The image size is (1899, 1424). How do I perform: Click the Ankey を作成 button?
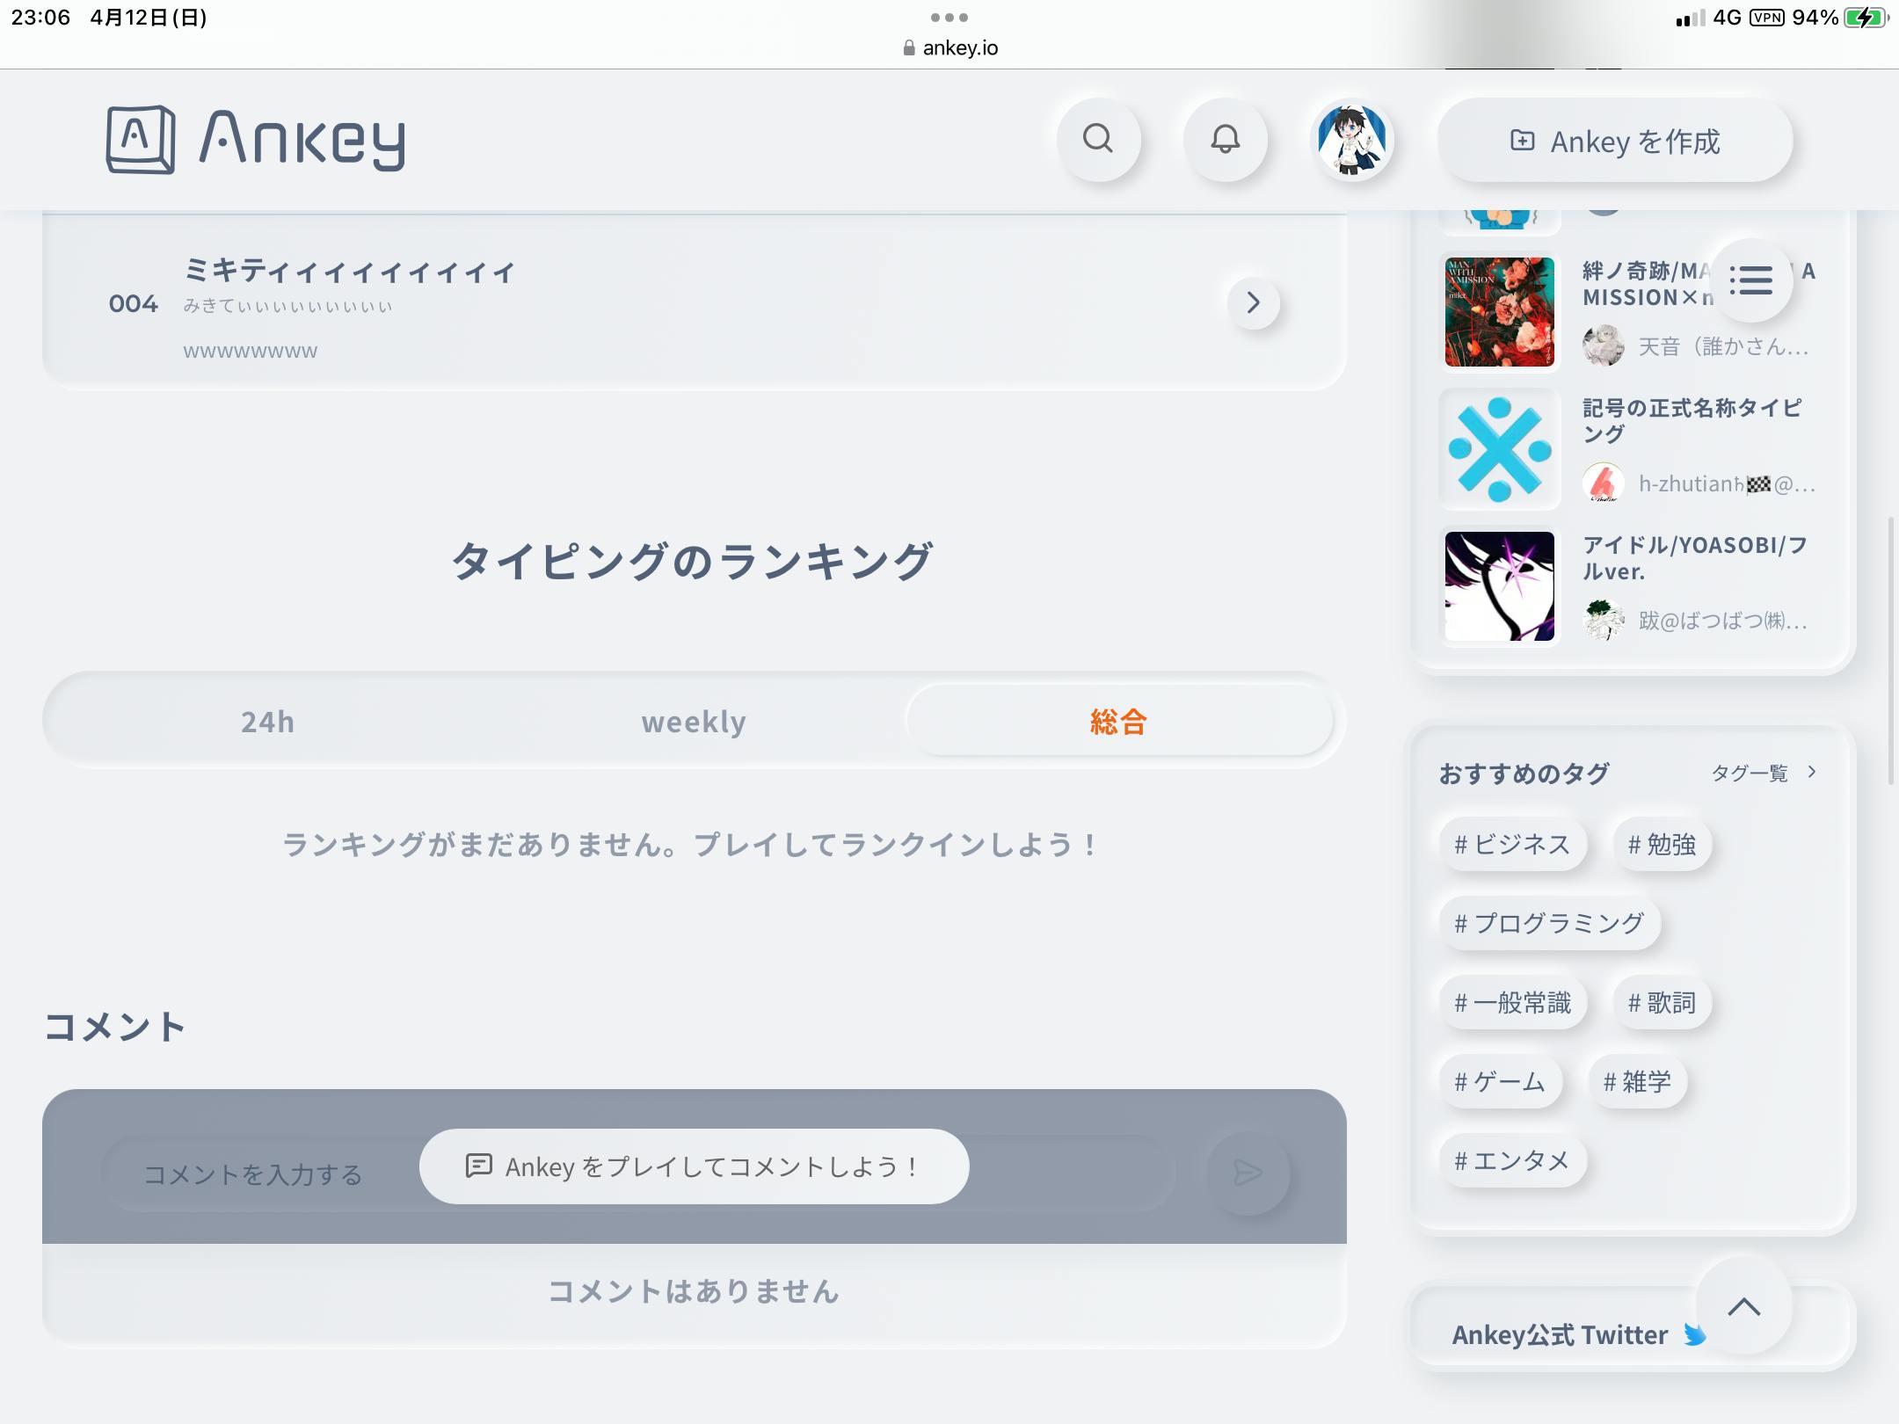(1615, 141)
